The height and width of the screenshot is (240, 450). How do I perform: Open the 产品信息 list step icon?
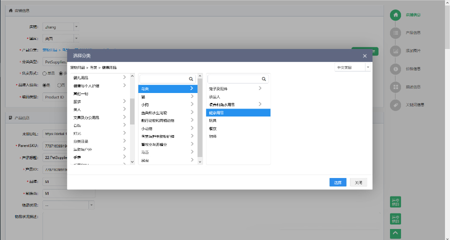click(395, 32)
